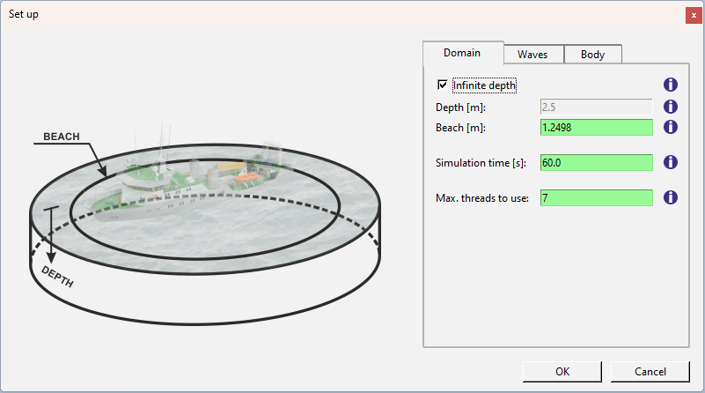The width and height of the screenshot is (705, 393).
Task: Focus the Max. threads input field
Action: [x=596, y=197]
